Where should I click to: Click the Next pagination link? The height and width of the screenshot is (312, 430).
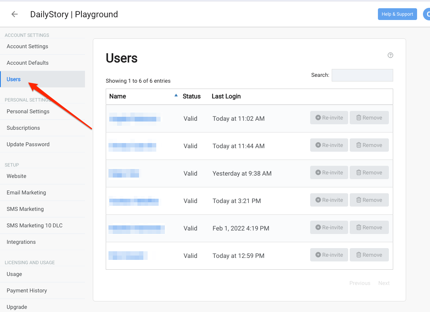point(384,283)
